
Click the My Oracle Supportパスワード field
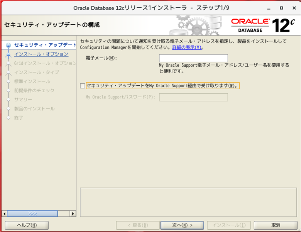pos(193,97)
